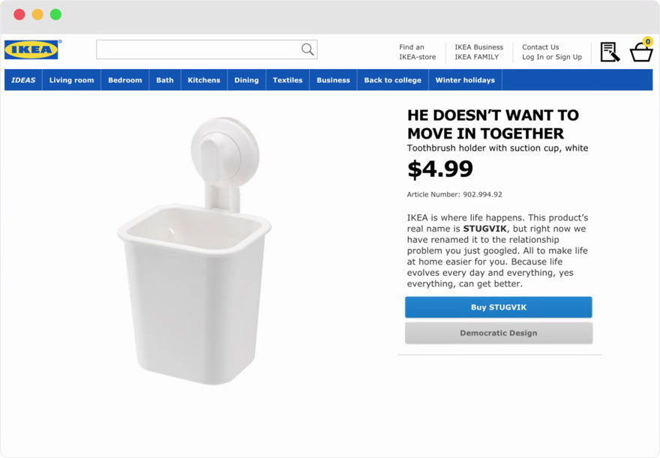Open the shopping basket icon
Viewport: 660px width, 458px height.
[x=641, y=52]
